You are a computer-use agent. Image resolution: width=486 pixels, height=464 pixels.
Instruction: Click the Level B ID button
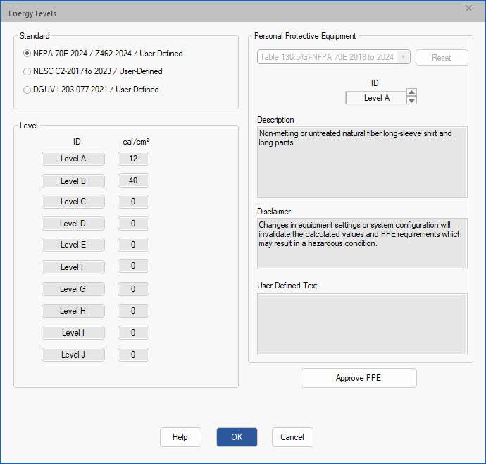(x=73, y=181)
